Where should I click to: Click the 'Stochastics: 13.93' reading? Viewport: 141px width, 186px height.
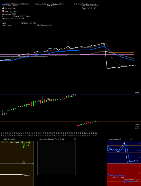[x=9, y=14]
